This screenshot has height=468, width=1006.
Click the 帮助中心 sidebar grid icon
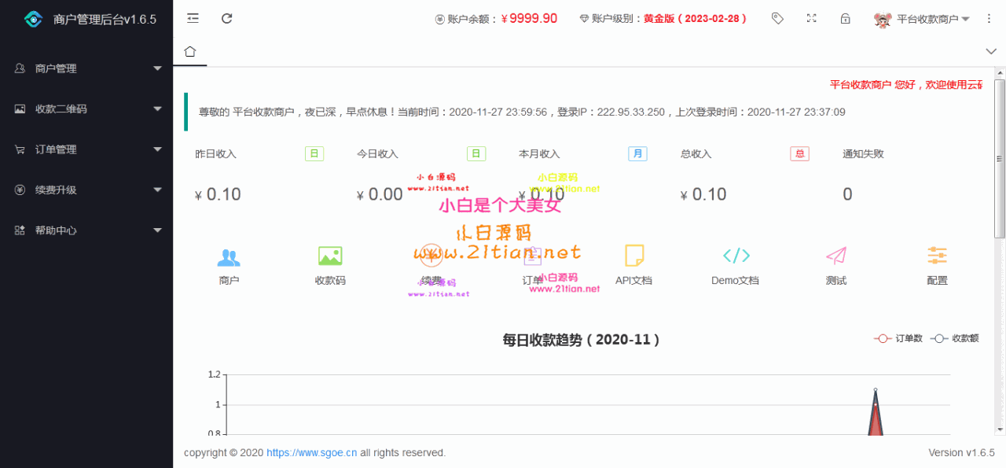click(x=20, y=230)
